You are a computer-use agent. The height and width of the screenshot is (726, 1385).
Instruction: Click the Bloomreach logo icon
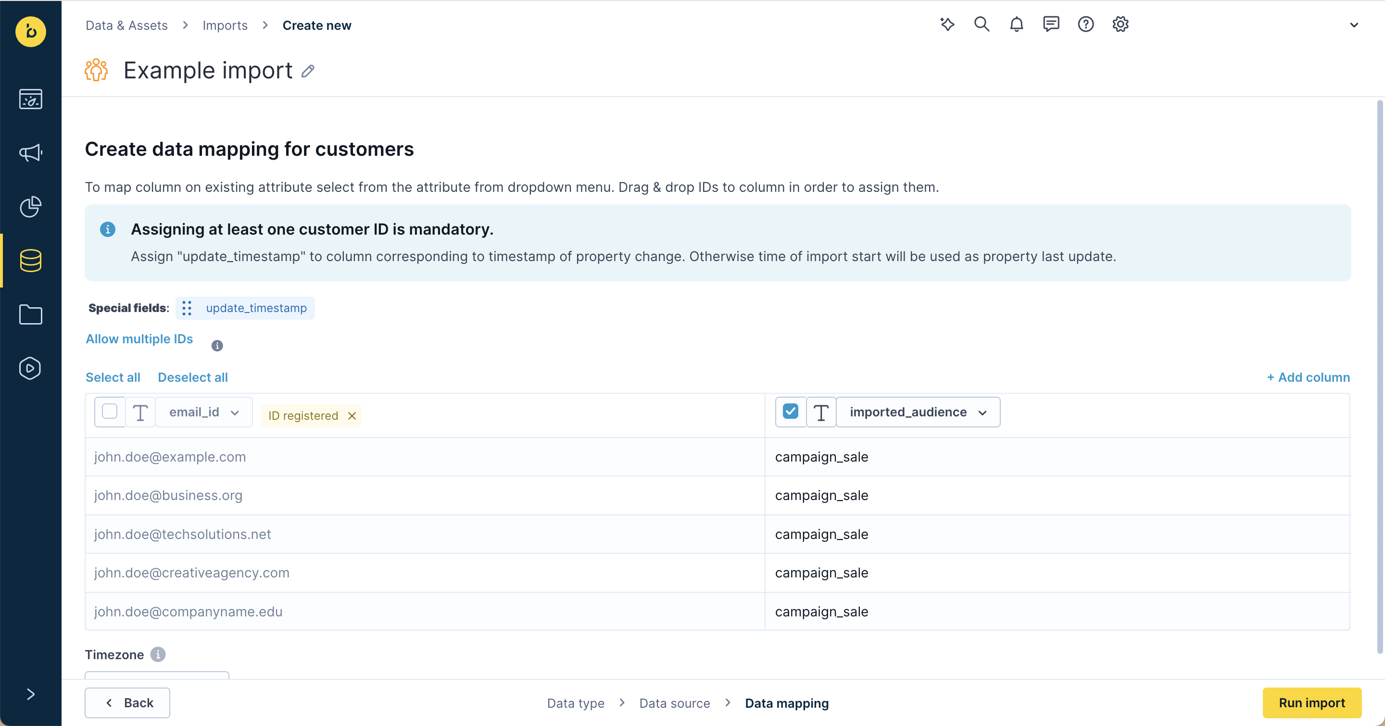[31, 31]
